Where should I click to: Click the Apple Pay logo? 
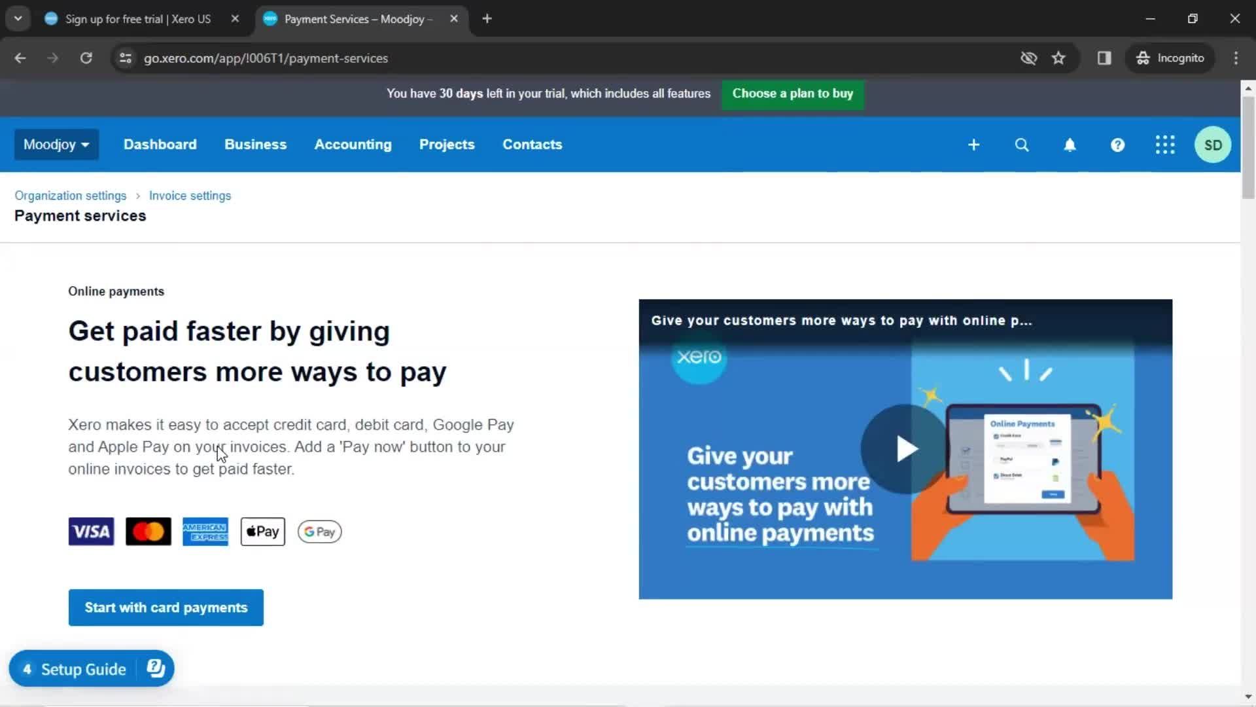point(263,532)
